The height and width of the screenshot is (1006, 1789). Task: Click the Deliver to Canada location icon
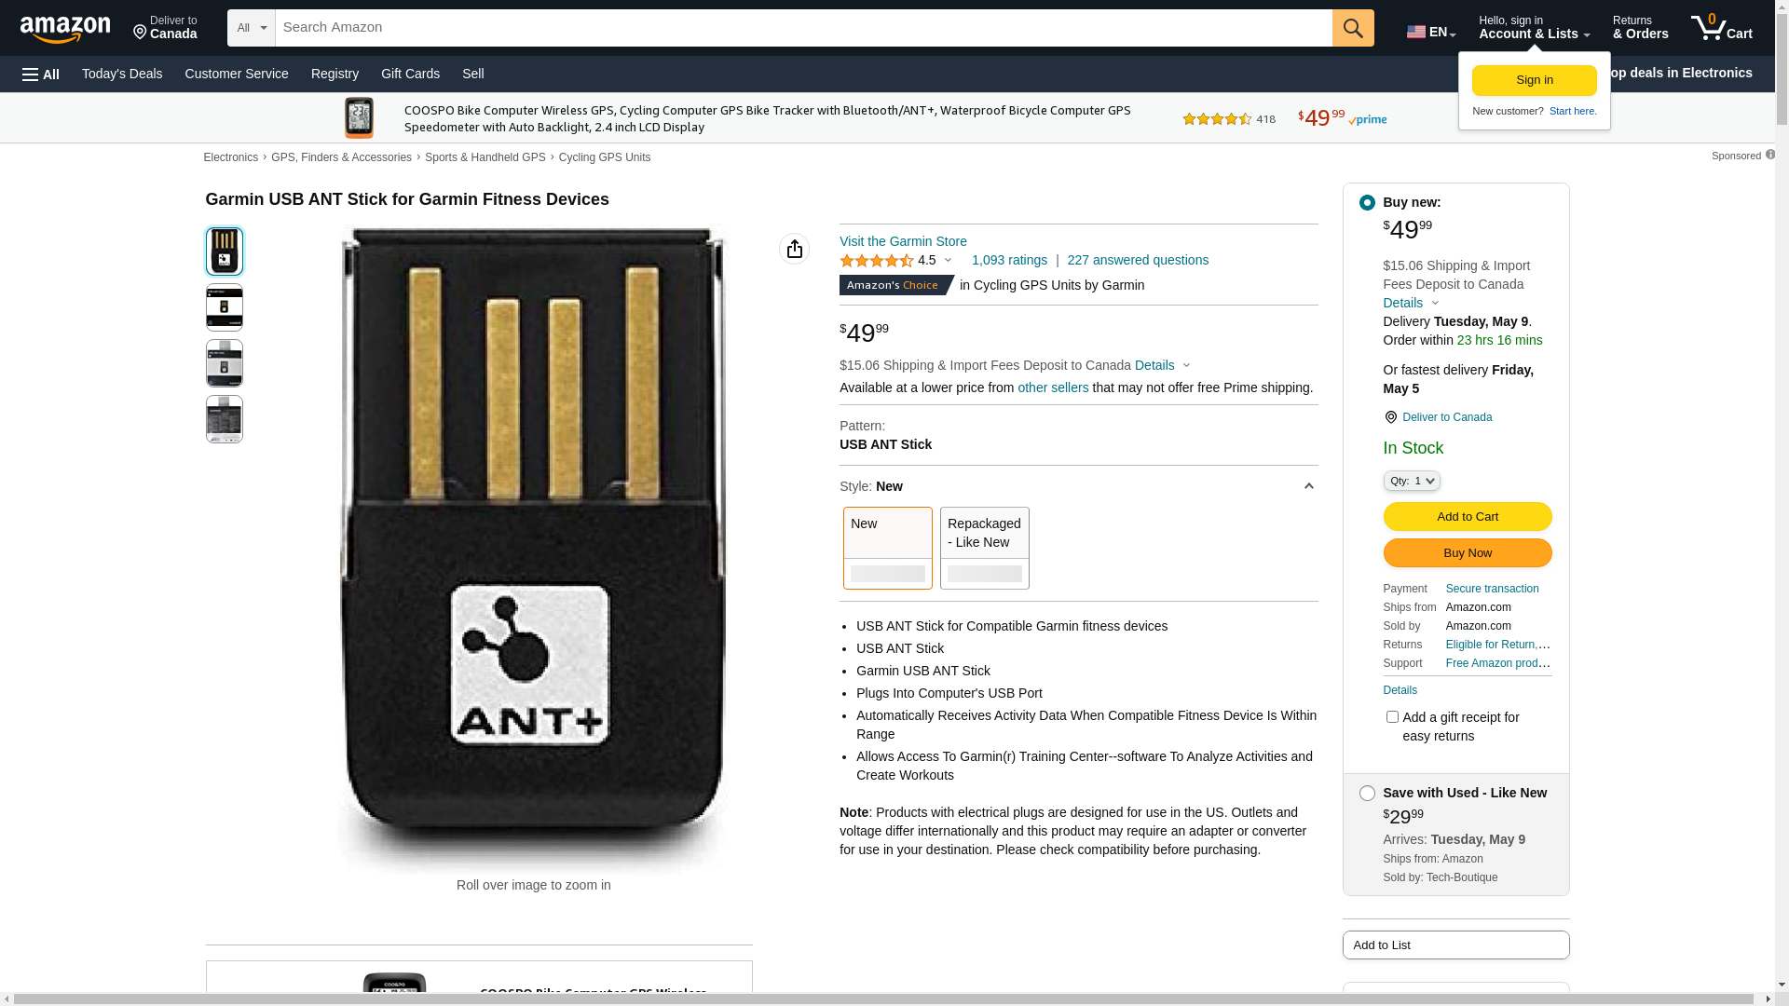point(1391,417)
